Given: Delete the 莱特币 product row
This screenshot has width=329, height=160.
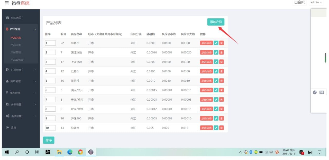Looking at the screenshot, I should (x=221, y=81).
